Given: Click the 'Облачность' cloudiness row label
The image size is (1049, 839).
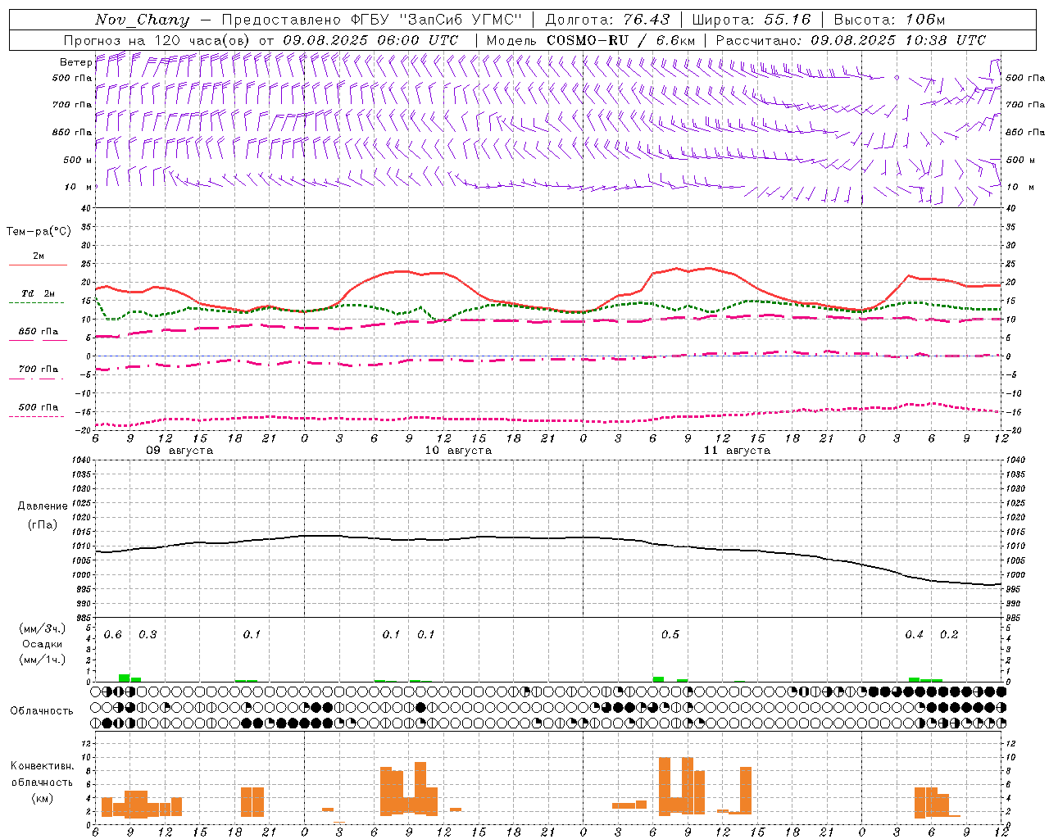Looking at the screenshot, I should [x=42, y=710].
